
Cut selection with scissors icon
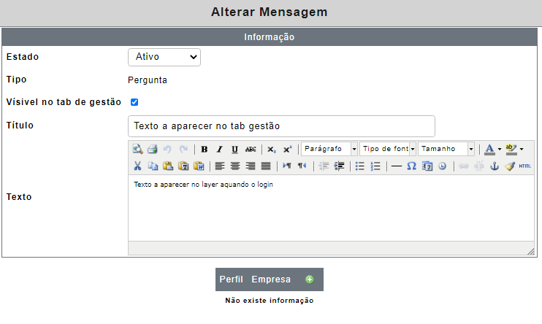click(137, 166)
